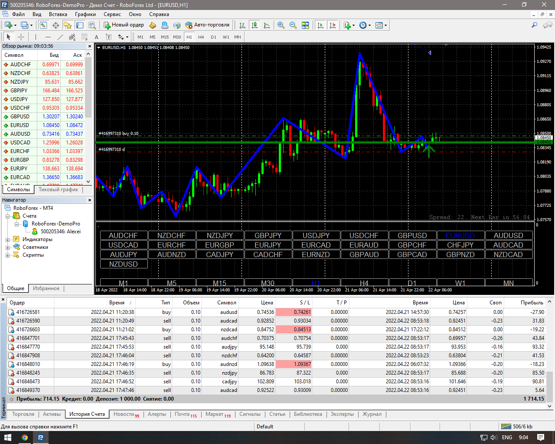Select the horizontal line drawing tool
The image size is (555, 444).
click(48, 37)
